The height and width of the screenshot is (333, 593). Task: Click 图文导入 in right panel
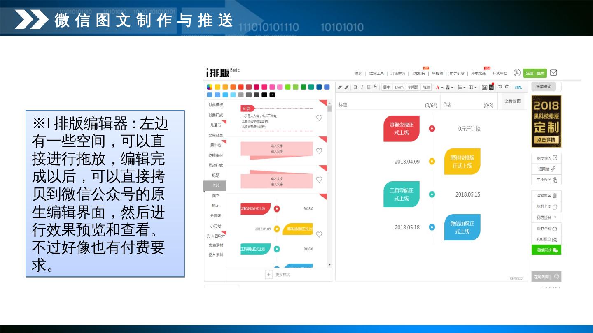tap(546, 158)
